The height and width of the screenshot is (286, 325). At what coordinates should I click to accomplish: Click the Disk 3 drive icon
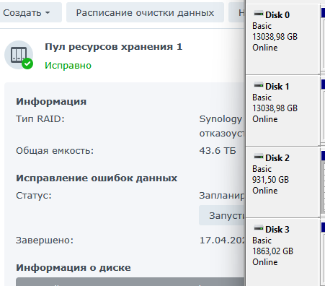(x=259, y=228)
